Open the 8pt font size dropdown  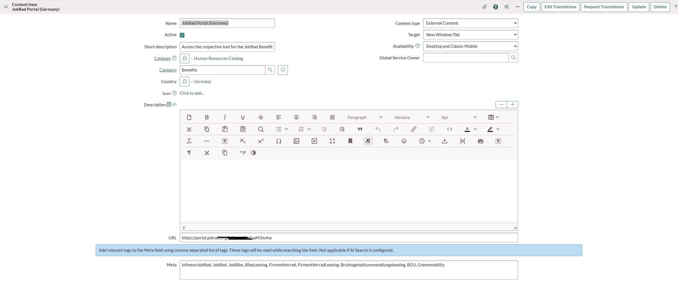tap(459, 117)
